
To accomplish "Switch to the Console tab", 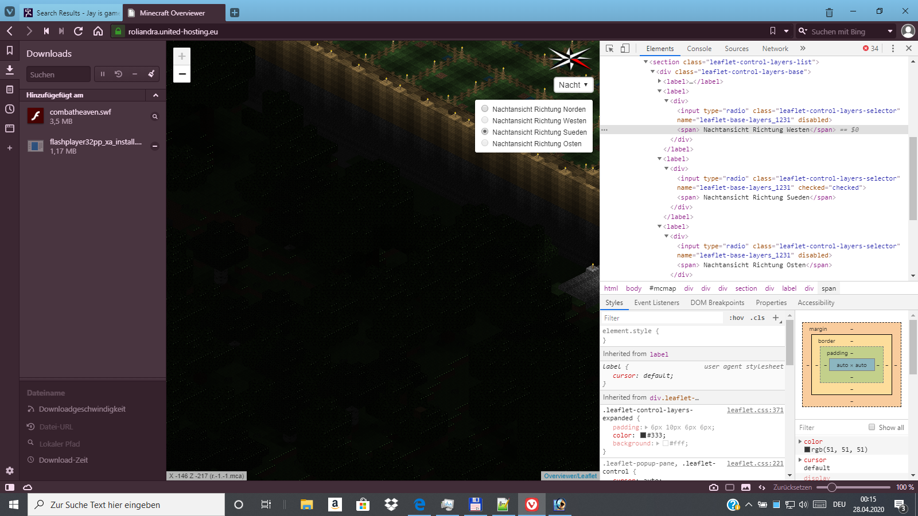I will 699,49.
